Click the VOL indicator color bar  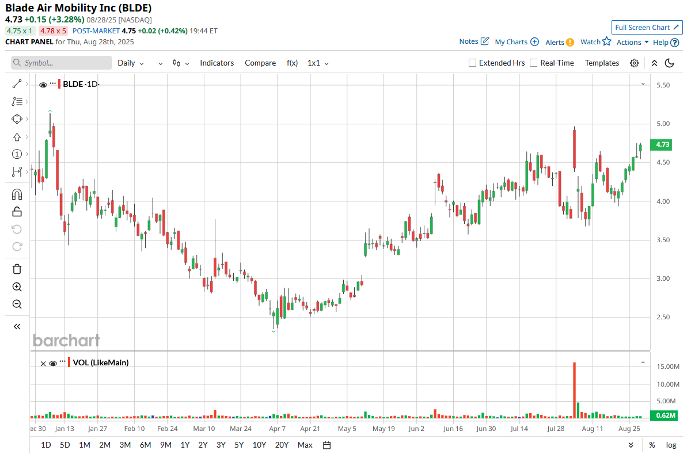click(69, 362)
